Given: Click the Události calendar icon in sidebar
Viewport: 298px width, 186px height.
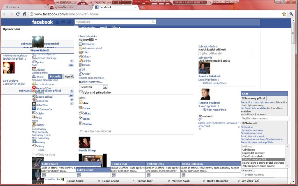Looking at the screenshot, I should click(x=34, y=69).
